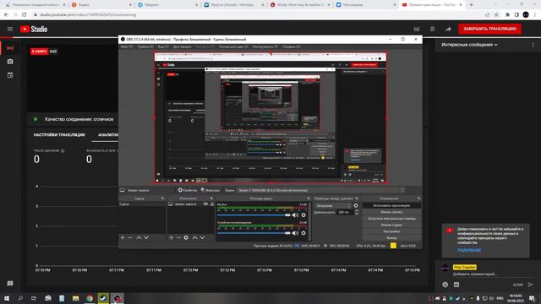Open source Properties button above docks
541x304 pixels.
tap(188, 190)
